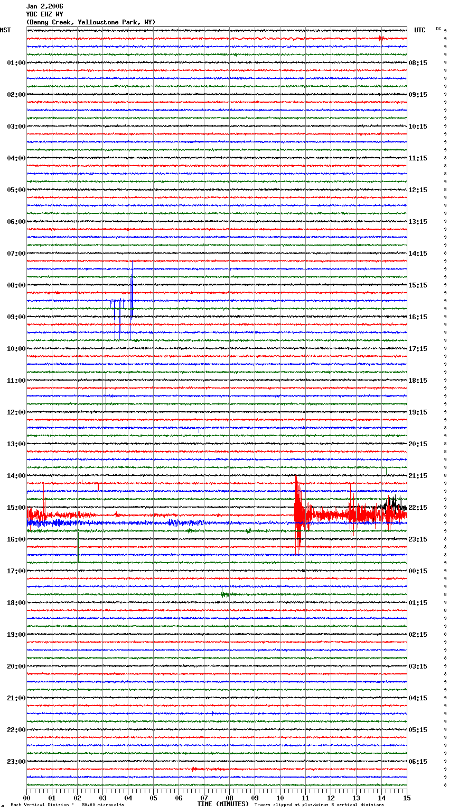The width and height of the screenshot is (449, 812).
Task: Click the '12' minute tick label
Action: 331,798
